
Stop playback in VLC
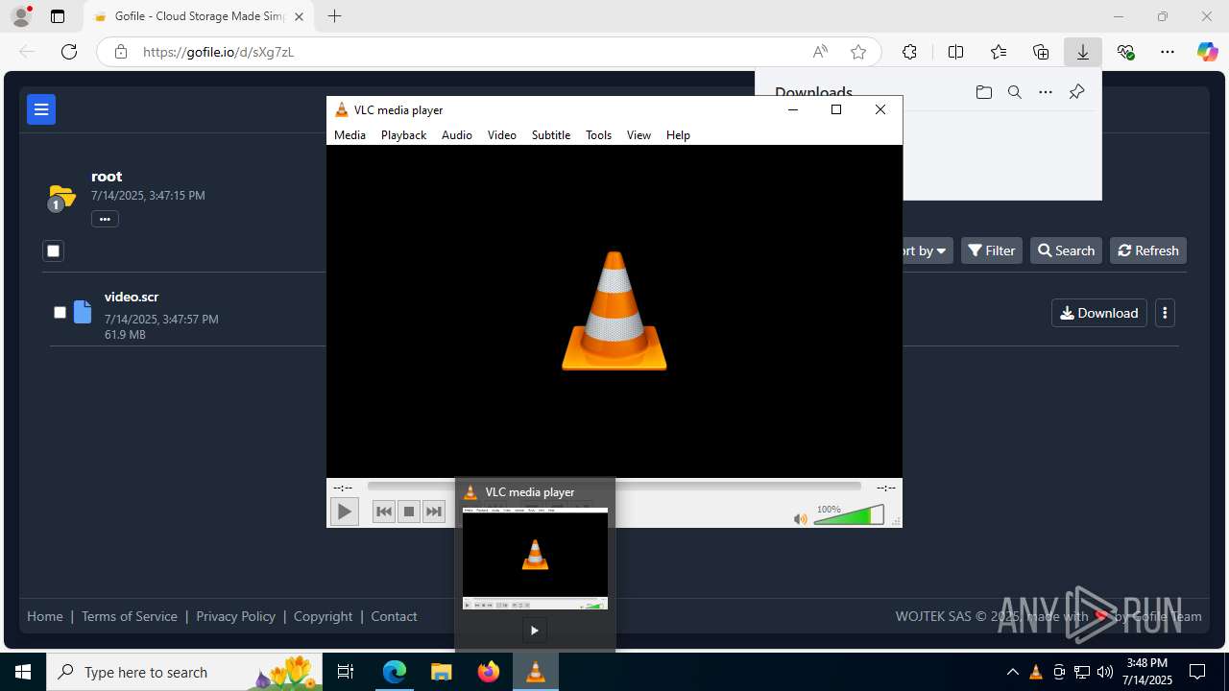[409, 512]
